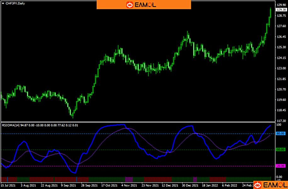Click the 126.45 price axis label
This screenshot has width=288, height=189.
click(x=280, y=37)
